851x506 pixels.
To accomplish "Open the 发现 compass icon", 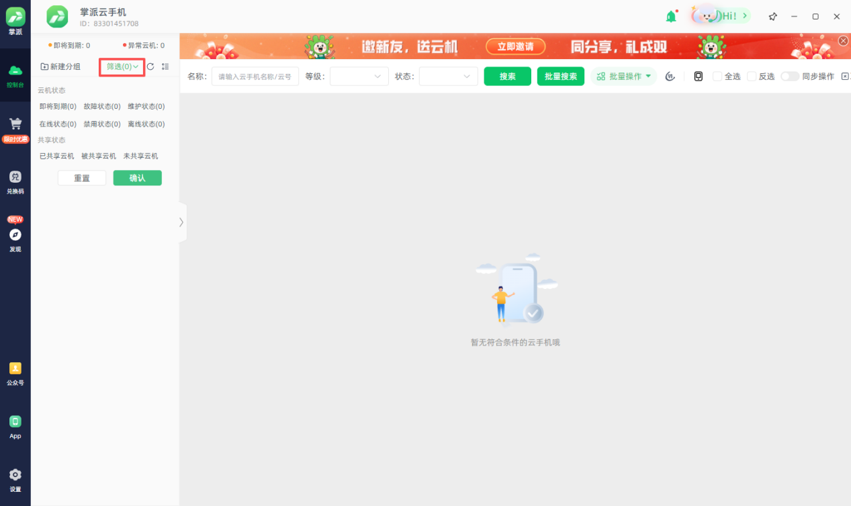I will 15,235.
